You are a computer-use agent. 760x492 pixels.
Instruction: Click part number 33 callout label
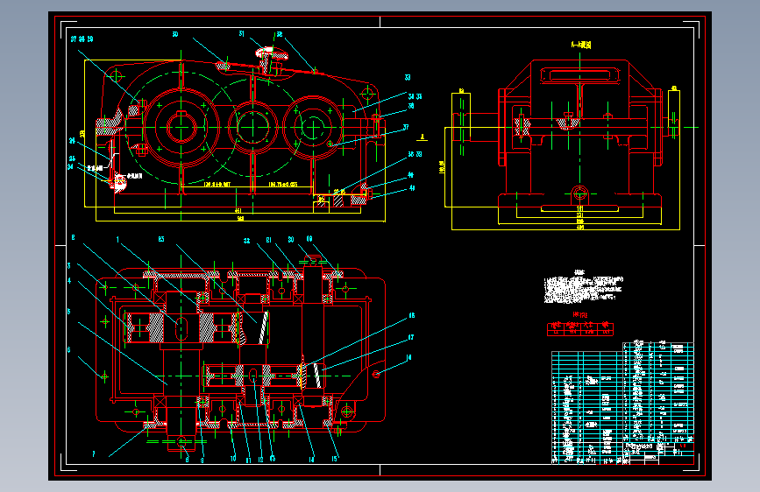407,78
